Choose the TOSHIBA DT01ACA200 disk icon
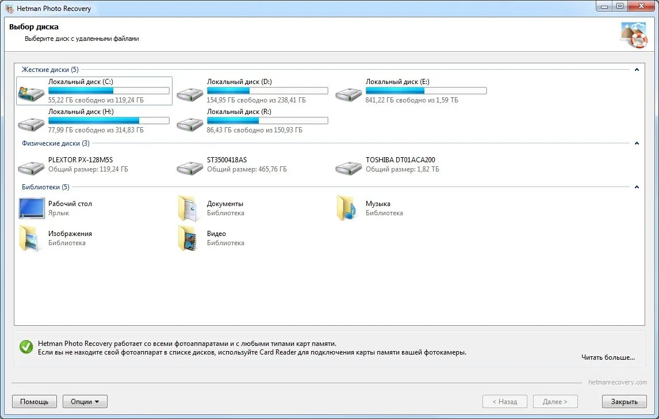Image resolution: width=659 pixels, height=419 pixels. click(x=348, y=167)
